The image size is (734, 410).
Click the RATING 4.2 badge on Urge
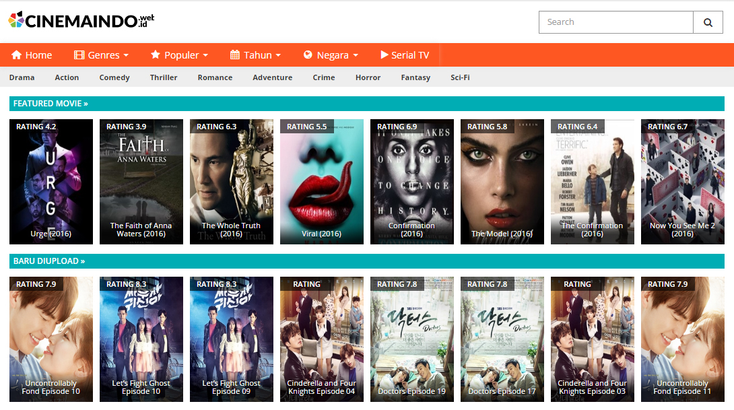point(36,127)
